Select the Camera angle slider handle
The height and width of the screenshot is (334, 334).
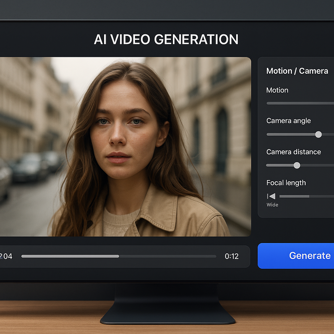click(x=318, y=134)
